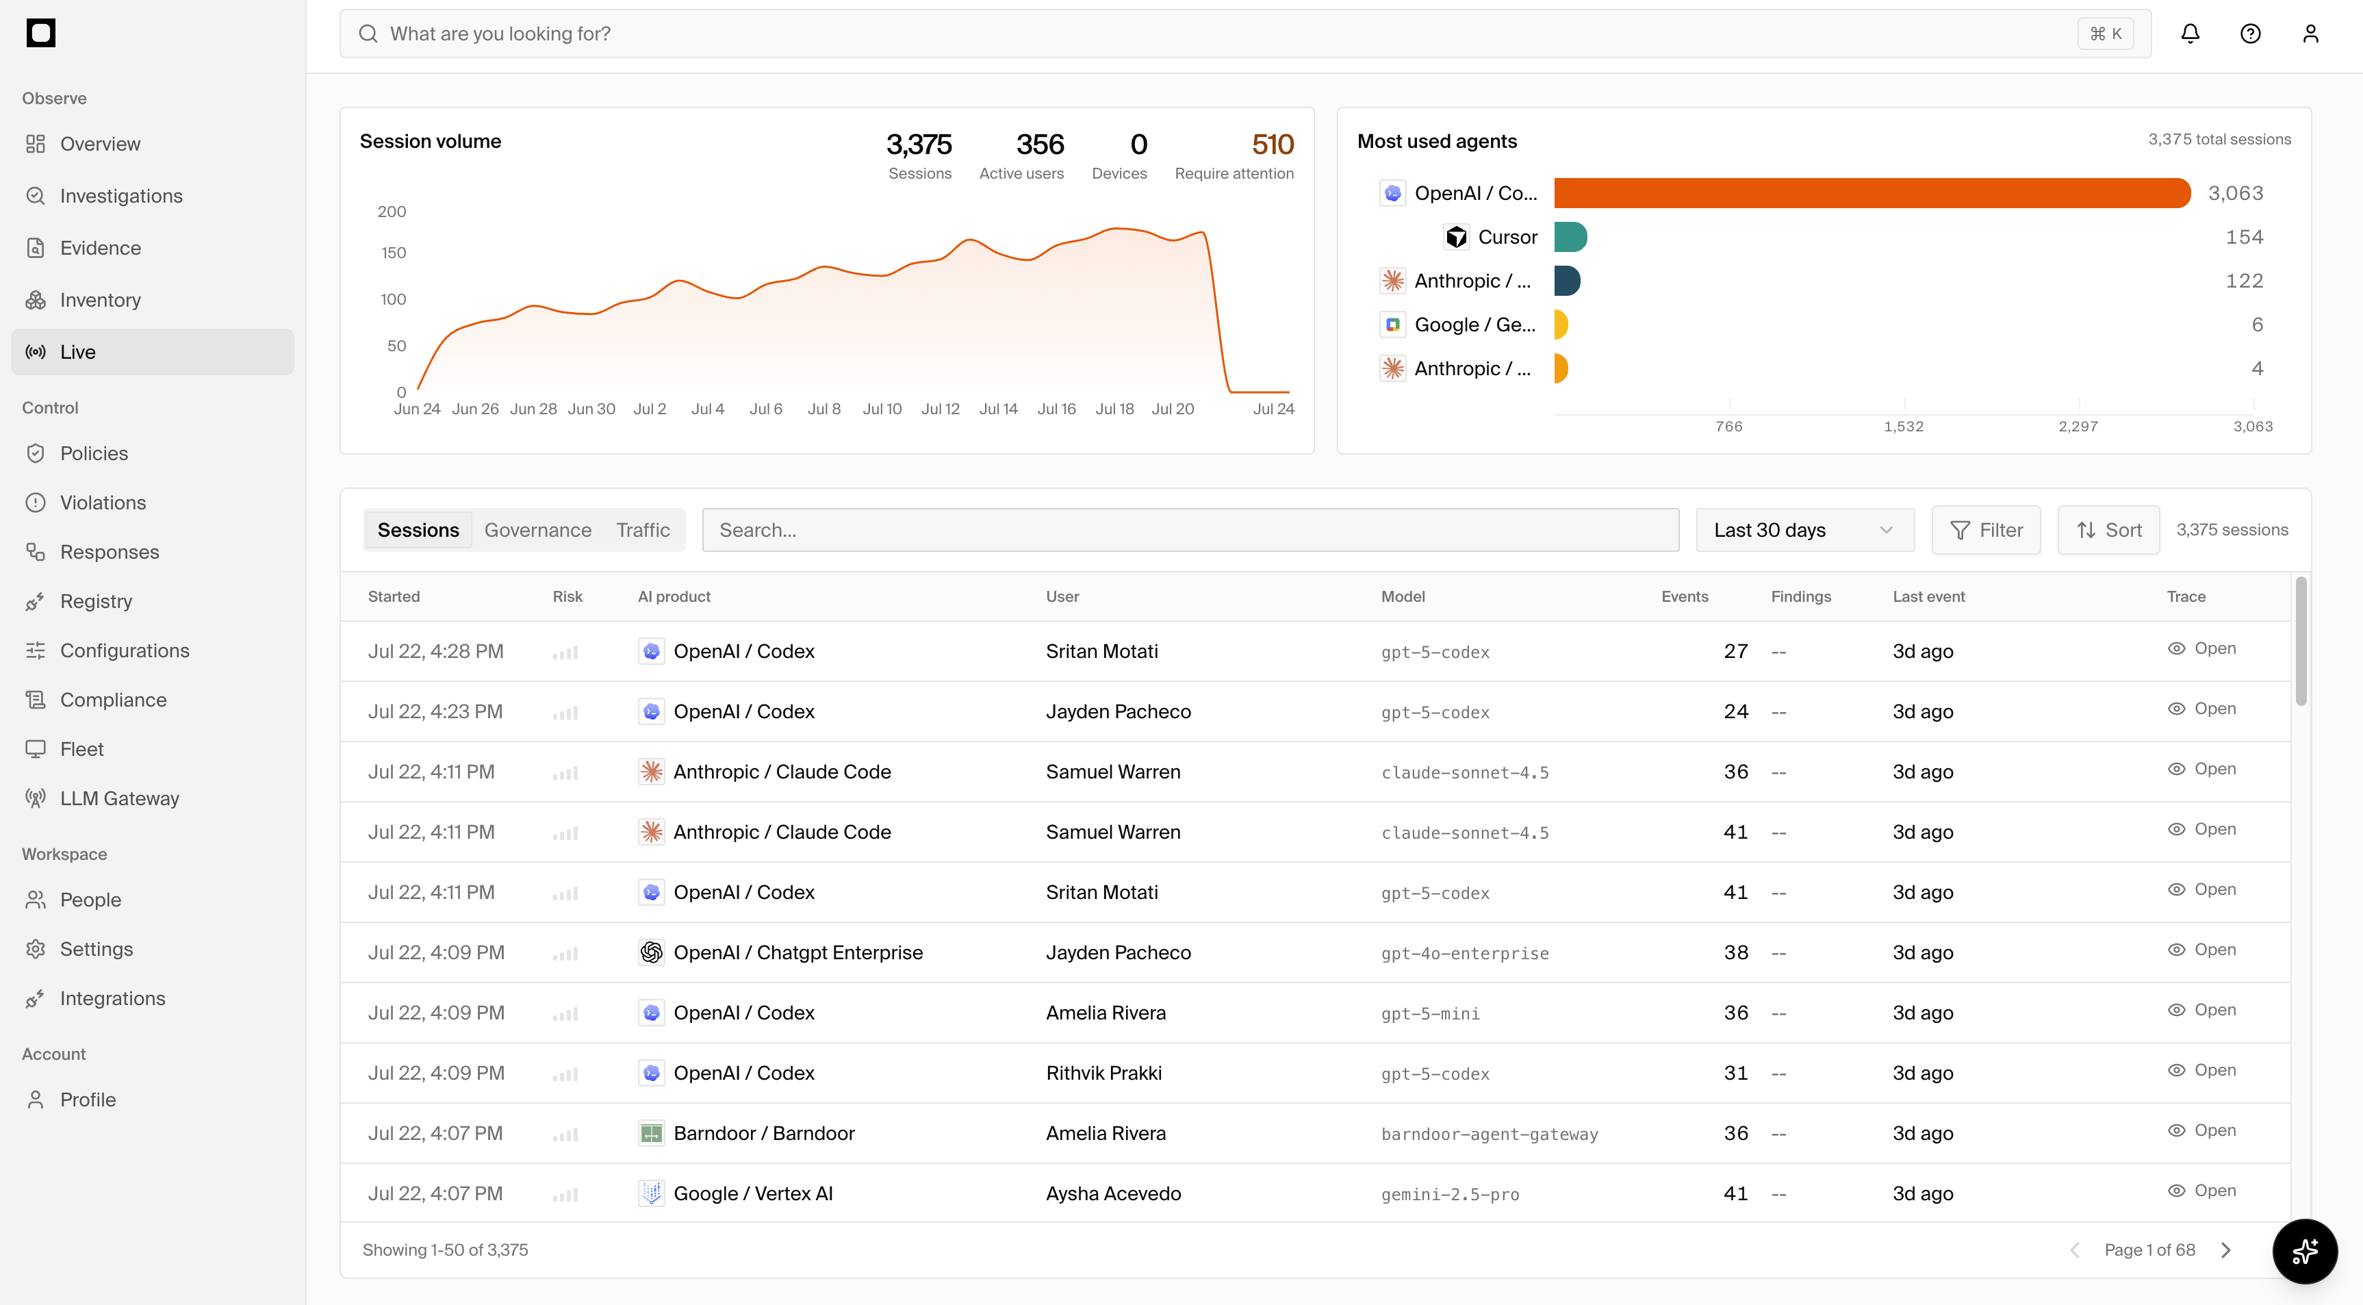
Task: Click the Chatgpt Enterprise product icon
Action: 651,952
